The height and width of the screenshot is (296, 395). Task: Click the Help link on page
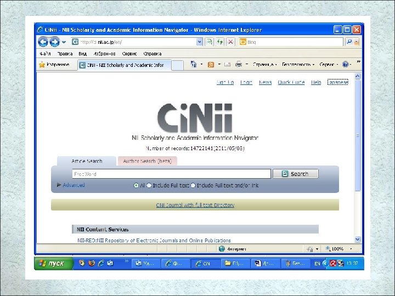[x=316, y=82]
